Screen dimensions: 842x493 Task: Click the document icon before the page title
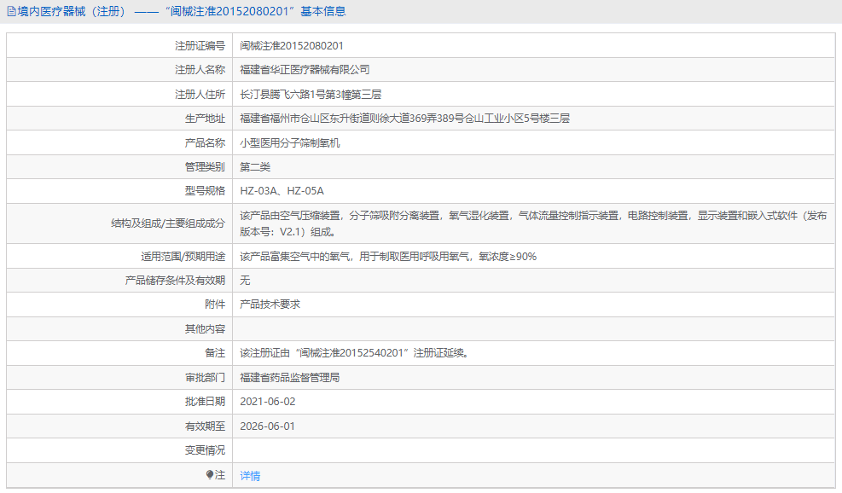pos(11,11)
